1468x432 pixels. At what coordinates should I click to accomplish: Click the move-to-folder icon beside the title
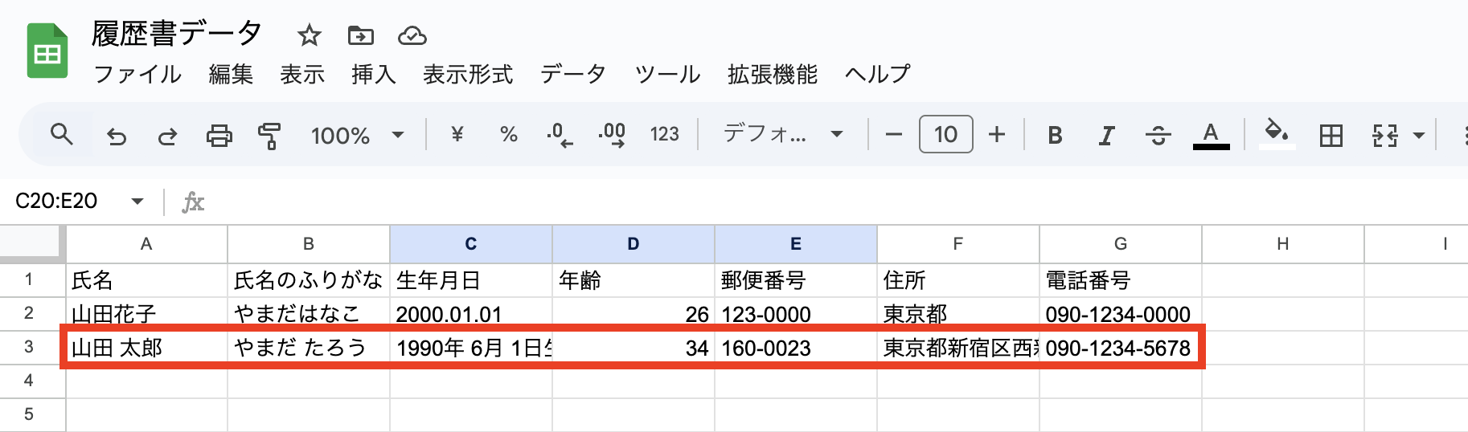[x=360, y=35]
